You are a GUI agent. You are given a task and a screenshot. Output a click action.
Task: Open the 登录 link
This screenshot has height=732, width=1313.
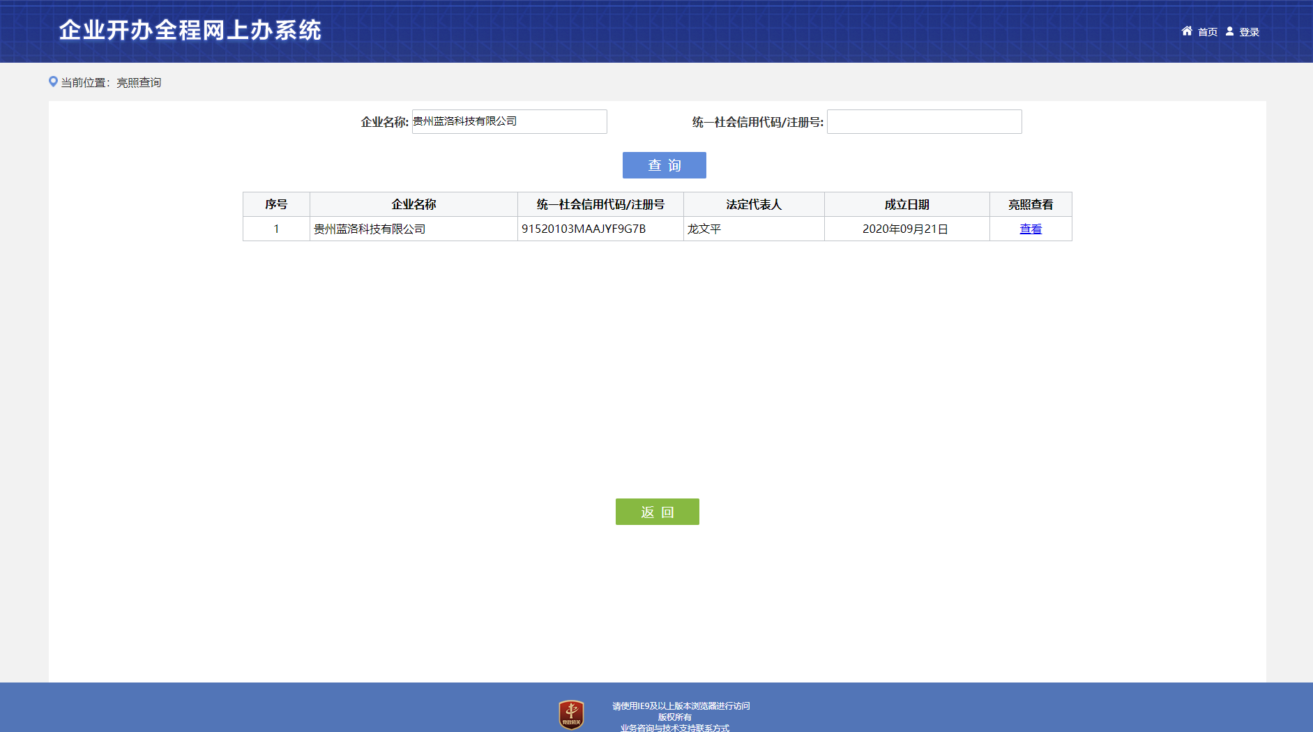click(x=1249, y=32)
